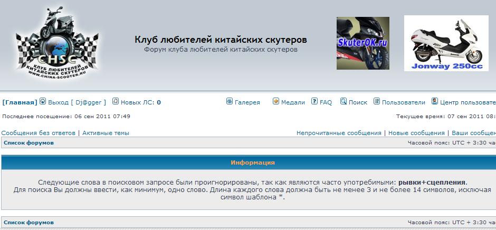Click the Медали medals icon

[x=276, y=101]
